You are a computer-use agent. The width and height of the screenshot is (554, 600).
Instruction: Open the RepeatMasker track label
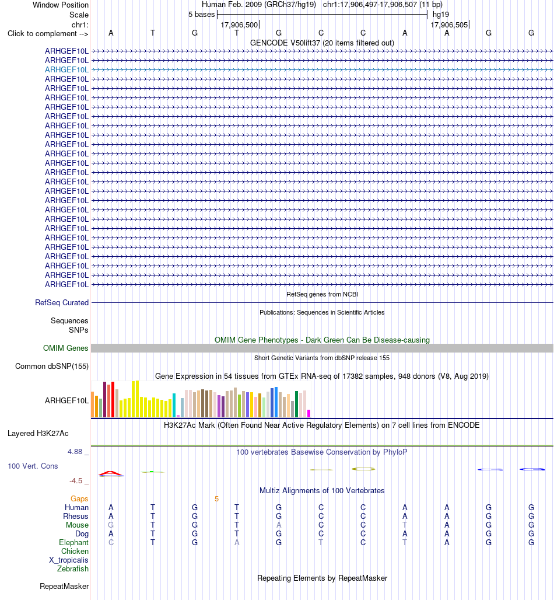[64, 587]
